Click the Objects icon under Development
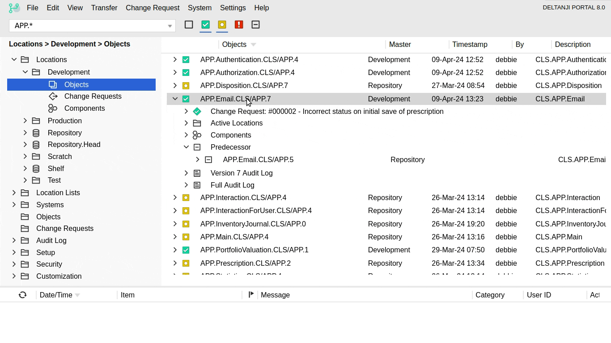The width and height of the screenshot is (611, 343). click(x=53, y=84)
